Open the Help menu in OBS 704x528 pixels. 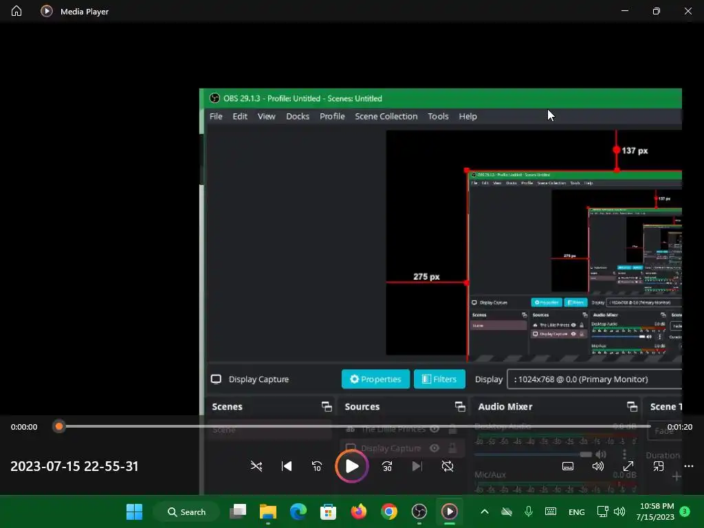point(467,116)
